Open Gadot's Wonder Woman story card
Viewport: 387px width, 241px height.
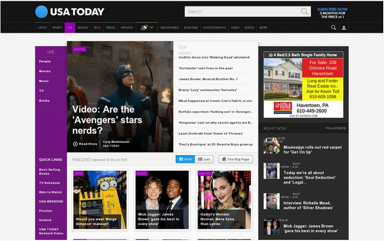tap(224, 200)
